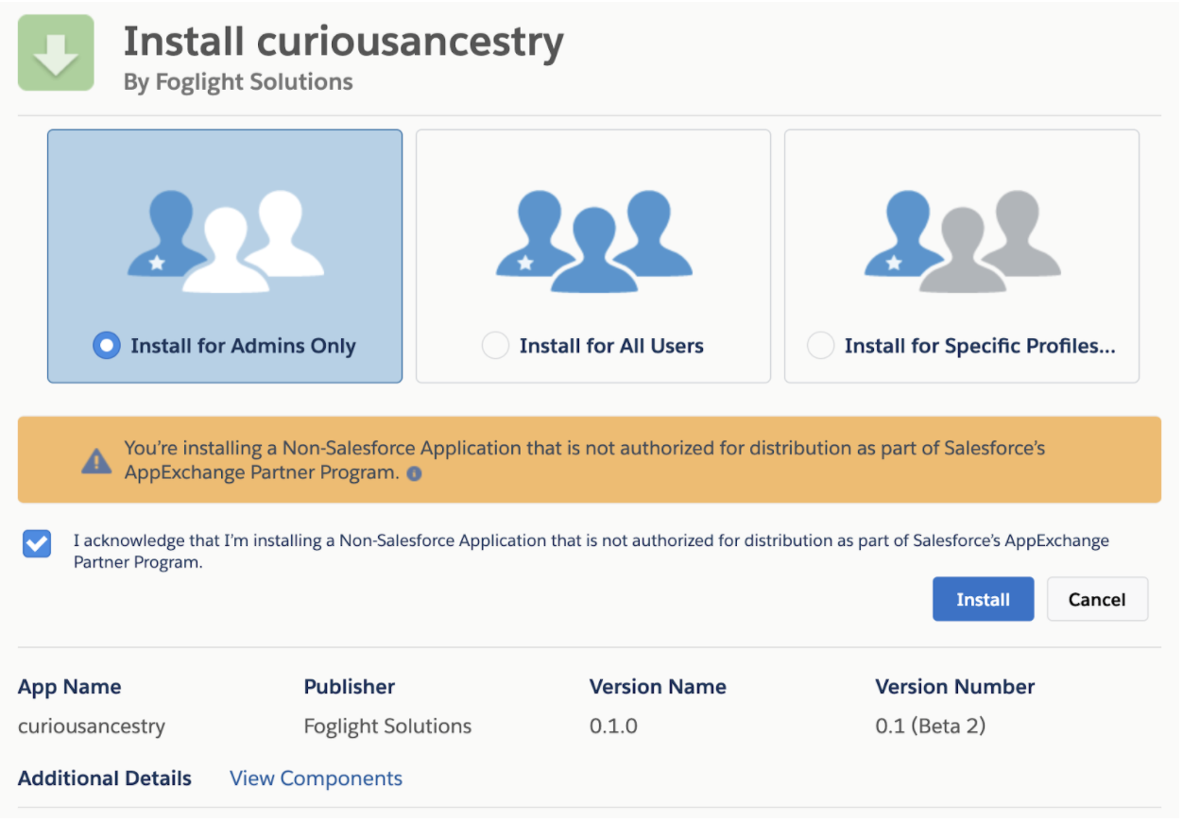Click the orange banner warning message text
The height and width of the screenshot is (822, 1183).
pos(585,460)
